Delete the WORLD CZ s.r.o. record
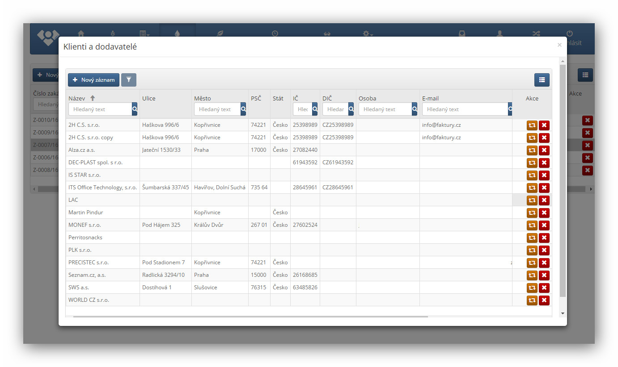 click(x=544, y=300)
